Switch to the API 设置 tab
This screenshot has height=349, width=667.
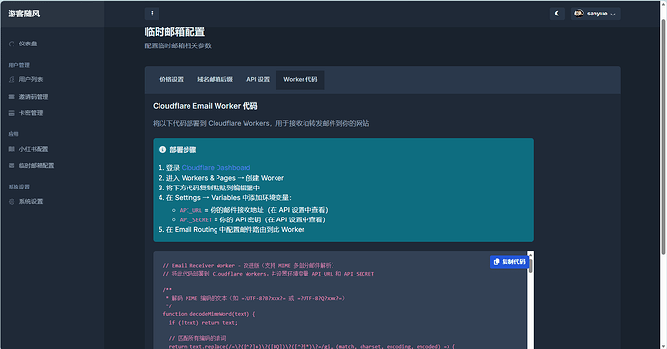258,79
